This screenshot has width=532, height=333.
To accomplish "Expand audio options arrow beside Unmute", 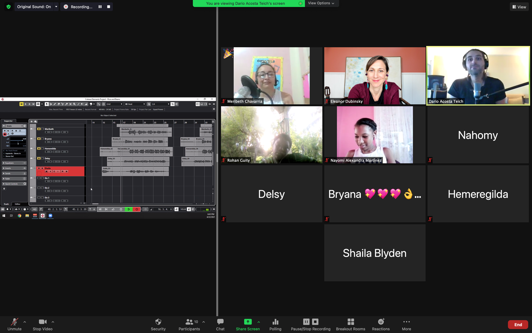I will pyautogui.click(x=25, y=322).
